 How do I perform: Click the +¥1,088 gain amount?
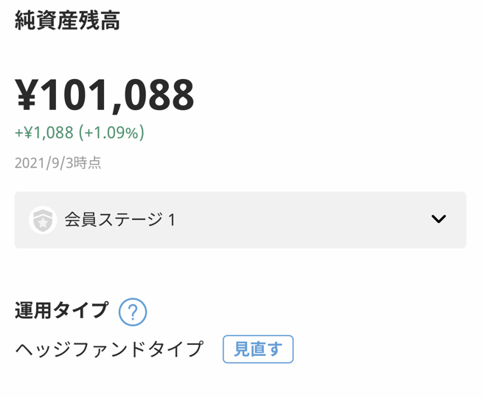(44, 133)
